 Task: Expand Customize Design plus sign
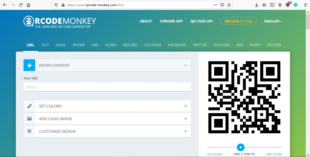[x=186, y=131]
